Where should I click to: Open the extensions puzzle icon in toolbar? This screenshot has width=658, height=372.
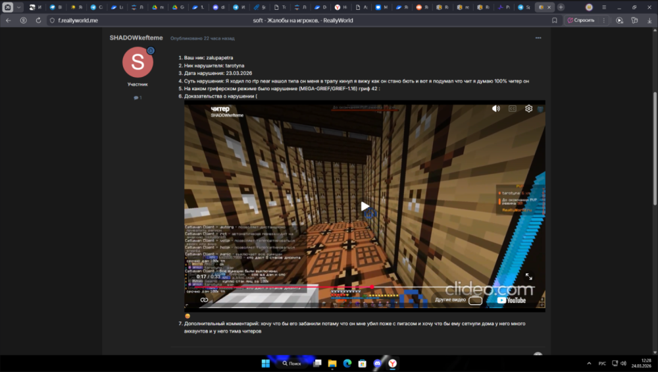click(634, 20)
